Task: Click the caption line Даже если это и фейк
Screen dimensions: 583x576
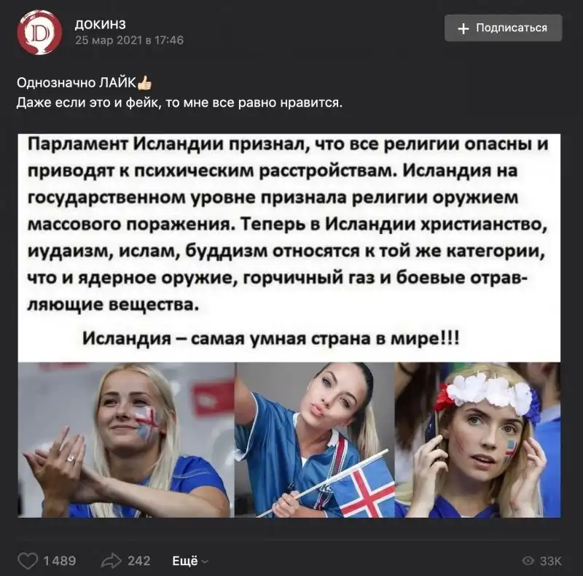Action: coord(179,102)
